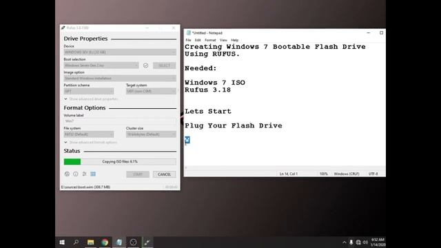Click the 'Format Options' heading
The height and width of the screenshot is (248, 441).
click(x=85, y=107)
